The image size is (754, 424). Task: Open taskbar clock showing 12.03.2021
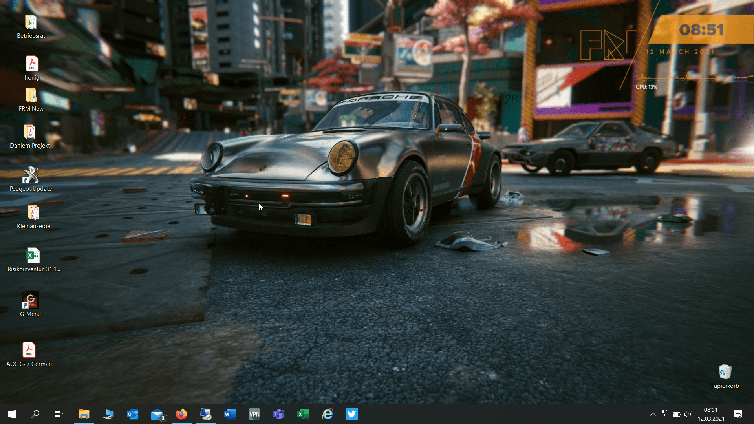[711, 414]
